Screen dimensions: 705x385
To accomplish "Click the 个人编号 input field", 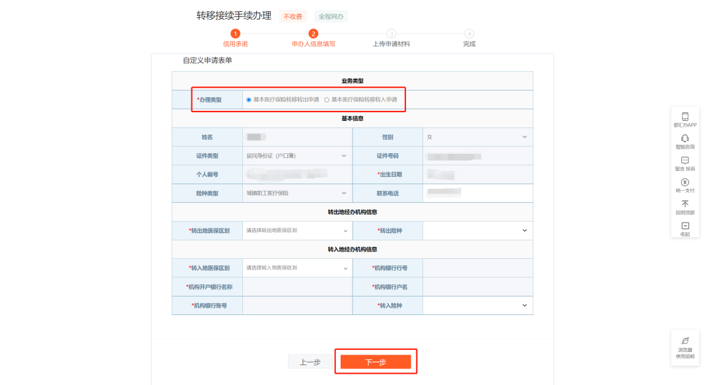I will tap(297, 174).
